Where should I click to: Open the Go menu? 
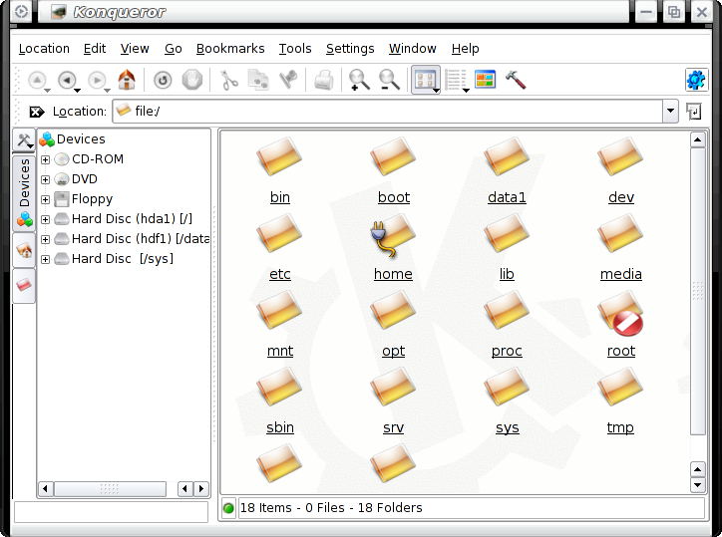point(174,48)
